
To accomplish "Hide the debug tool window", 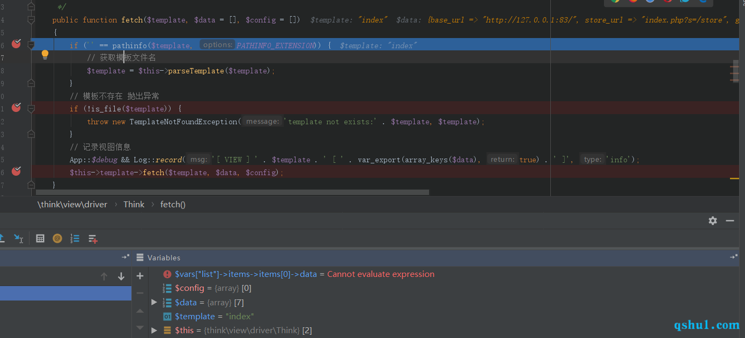I will (730, 221).
